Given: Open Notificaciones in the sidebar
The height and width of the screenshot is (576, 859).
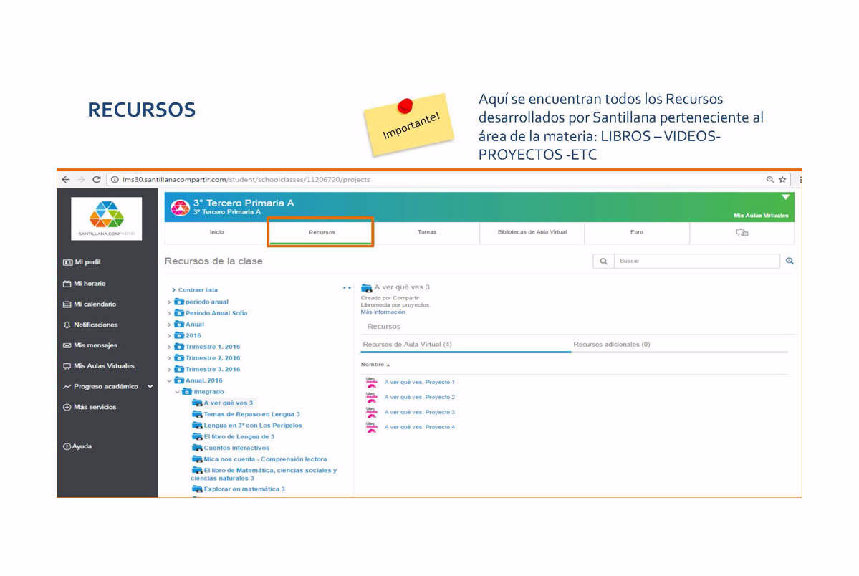Looking at the screenshot, I should [x=90, y=325].
